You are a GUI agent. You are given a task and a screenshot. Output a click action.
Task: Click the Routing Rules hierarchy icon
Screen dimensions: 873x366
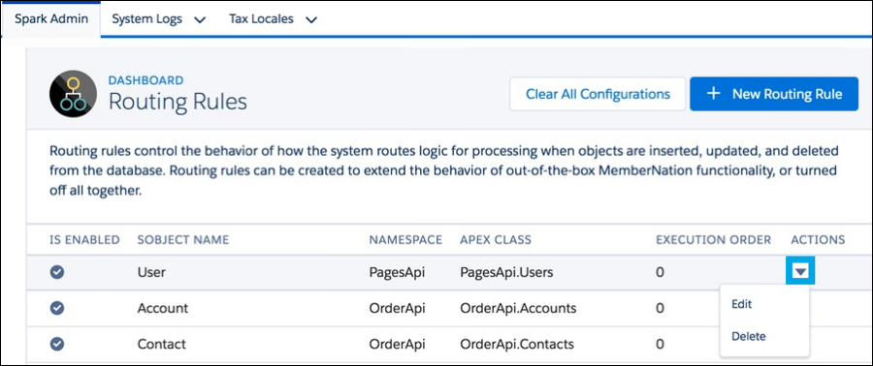click(x=73, y=95)
